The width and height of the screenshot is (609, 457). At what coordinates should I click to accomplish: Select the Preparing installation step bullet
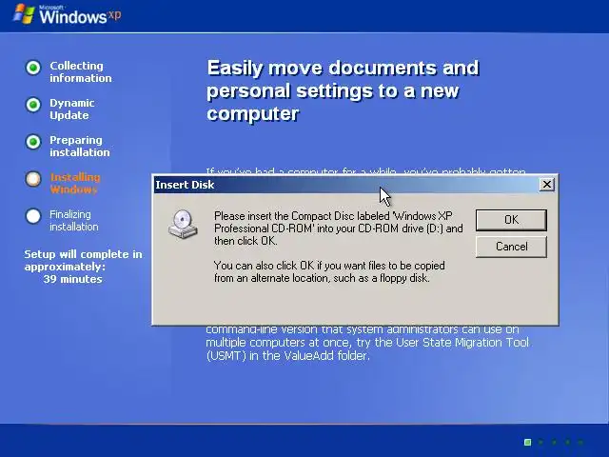tap(33, 142)
